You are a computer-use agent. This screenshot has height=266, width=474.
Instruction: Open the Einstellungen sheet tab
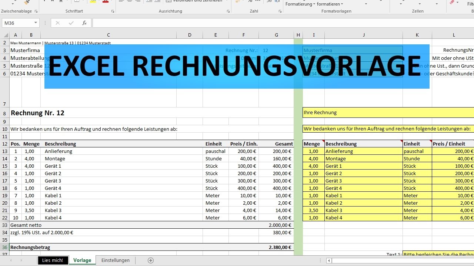(x=116, y=260)
